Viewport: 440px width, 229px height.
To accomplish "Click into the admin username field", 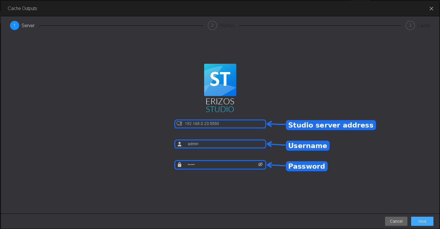I will (220, 144).
